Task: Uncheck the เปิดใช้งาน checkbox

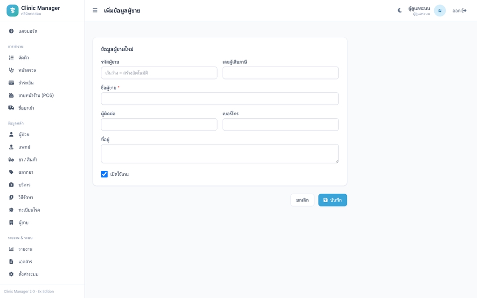Action: (x=104, y=174)
